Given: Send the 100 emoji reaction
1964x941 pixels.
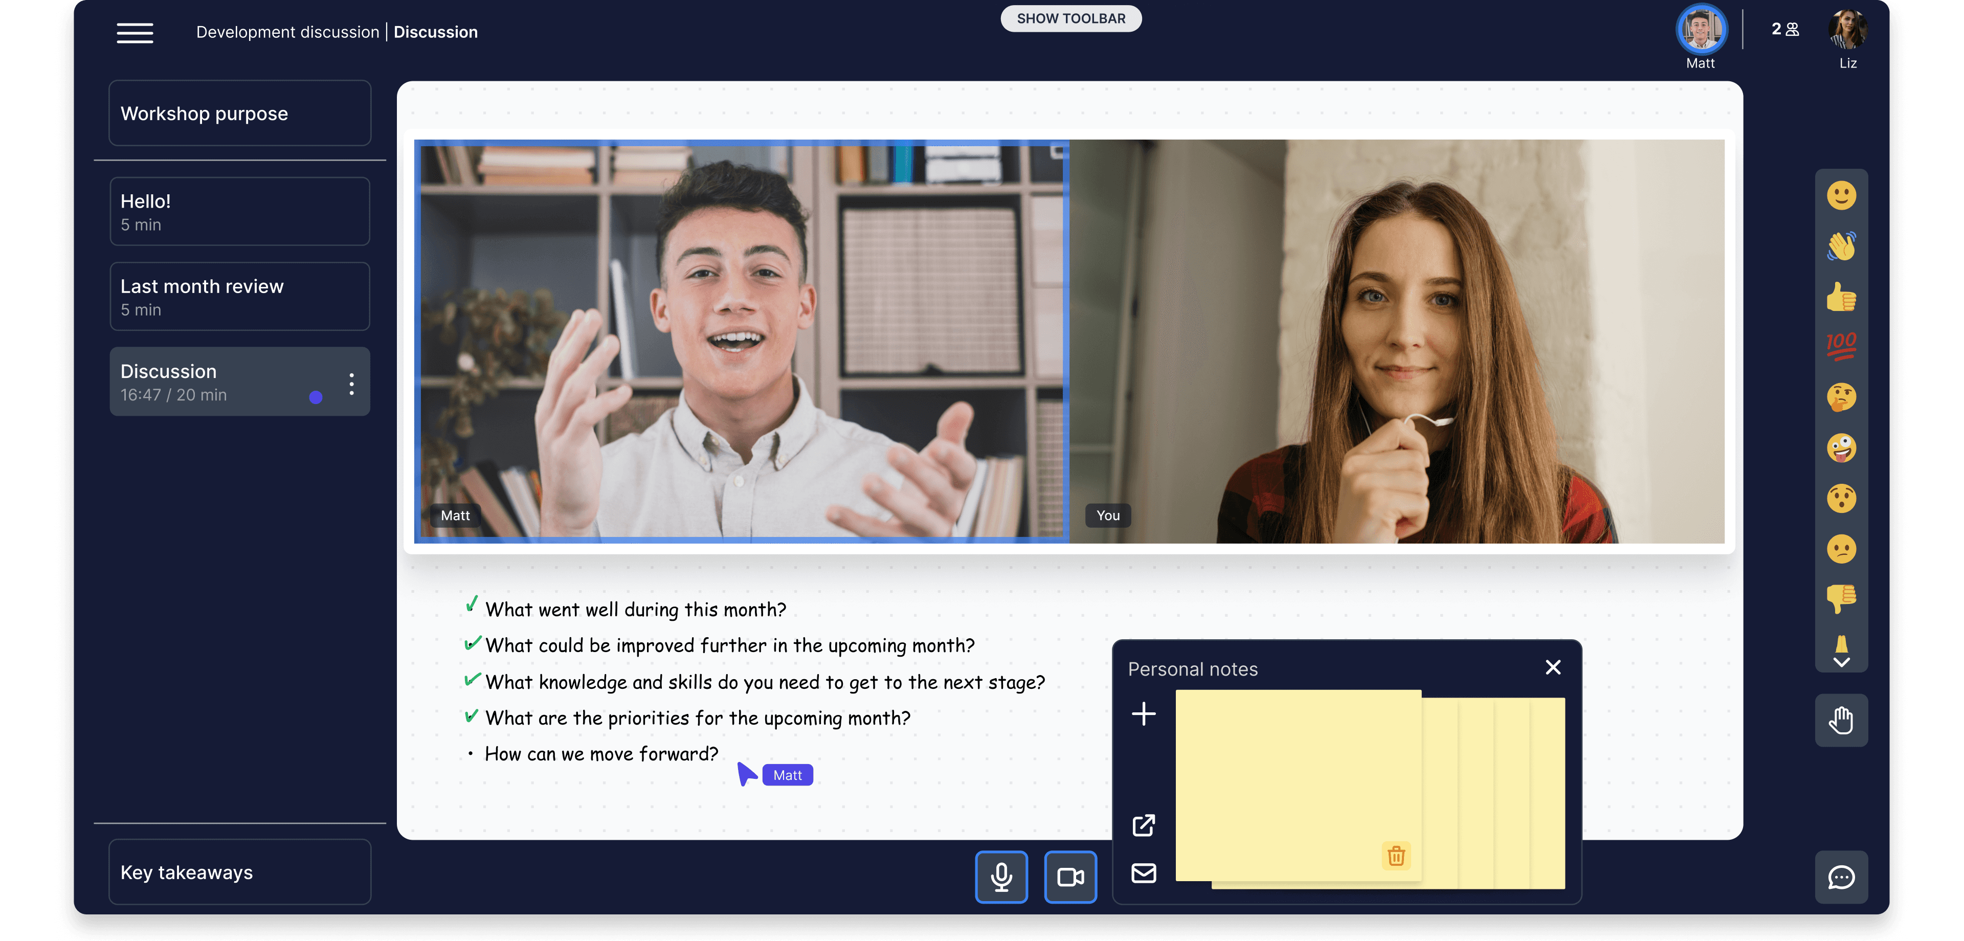Looking at the screenshot, I should 1841,346.
